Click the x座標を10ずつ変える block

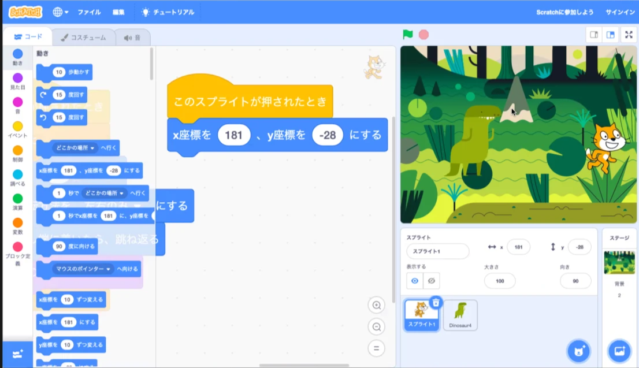(x=71, y=299)
